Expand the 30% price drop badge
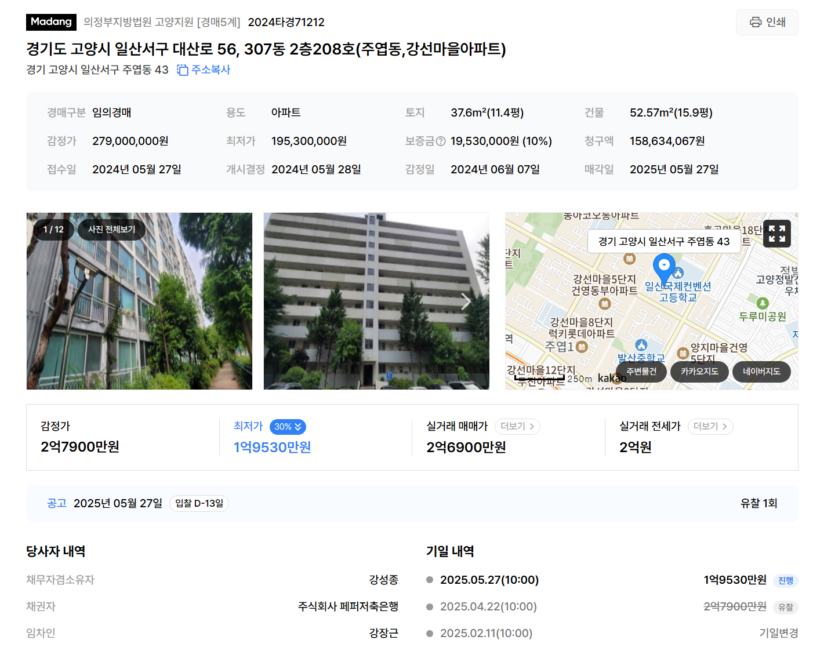Screen dimensions: 813x651 288,427
